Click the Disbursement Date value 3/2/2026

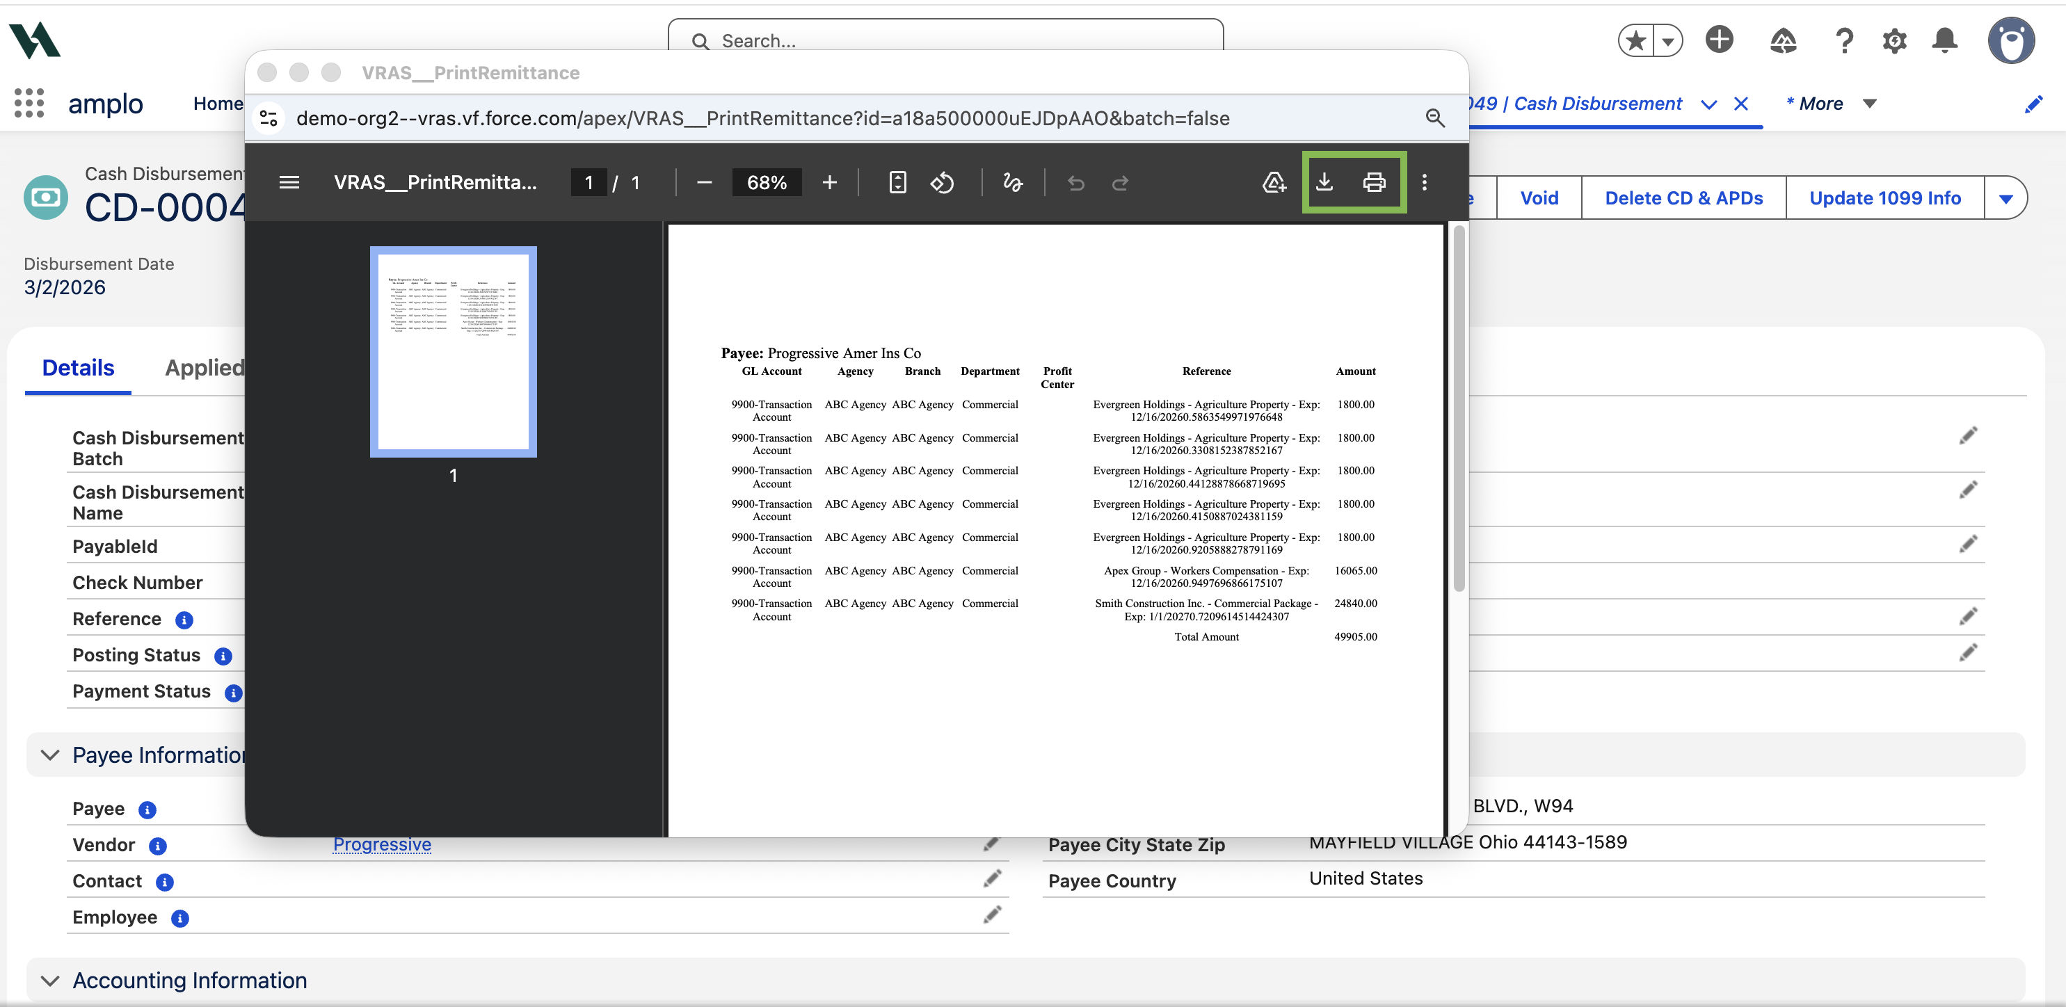tap(65, 288)
